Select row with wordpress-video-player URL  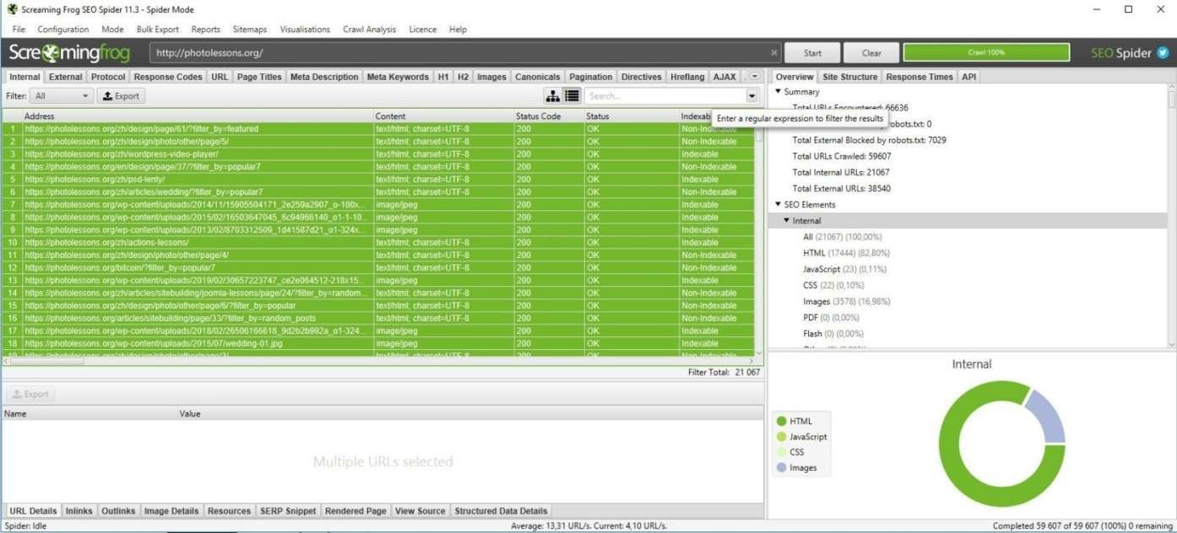378,154
